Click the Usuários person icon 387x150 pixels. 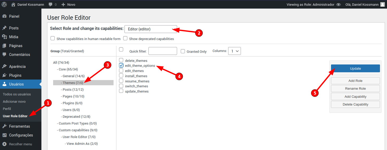[x=4, y=84]
